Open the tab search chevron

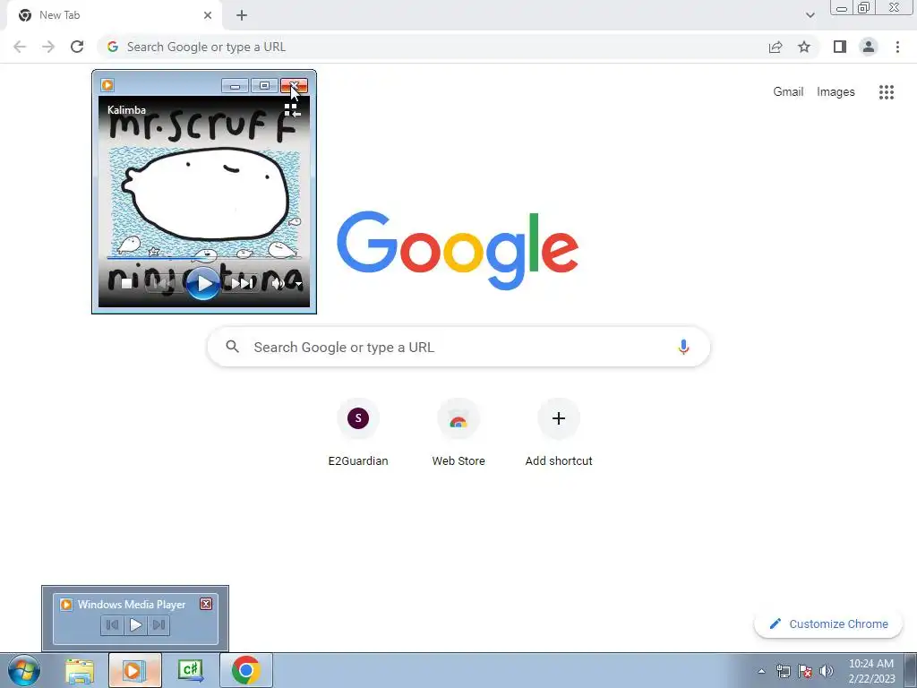tap(810, 15)
